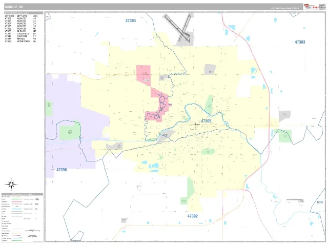Image resolution: width=328 pixels, height=246 pixels.
Task: Click the light blue water swatch in the legend
Action: [17, 209]
